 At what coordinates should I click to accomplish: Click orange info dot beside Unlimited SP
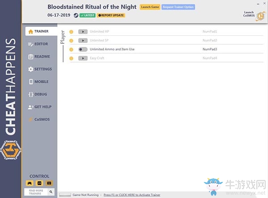71,41
